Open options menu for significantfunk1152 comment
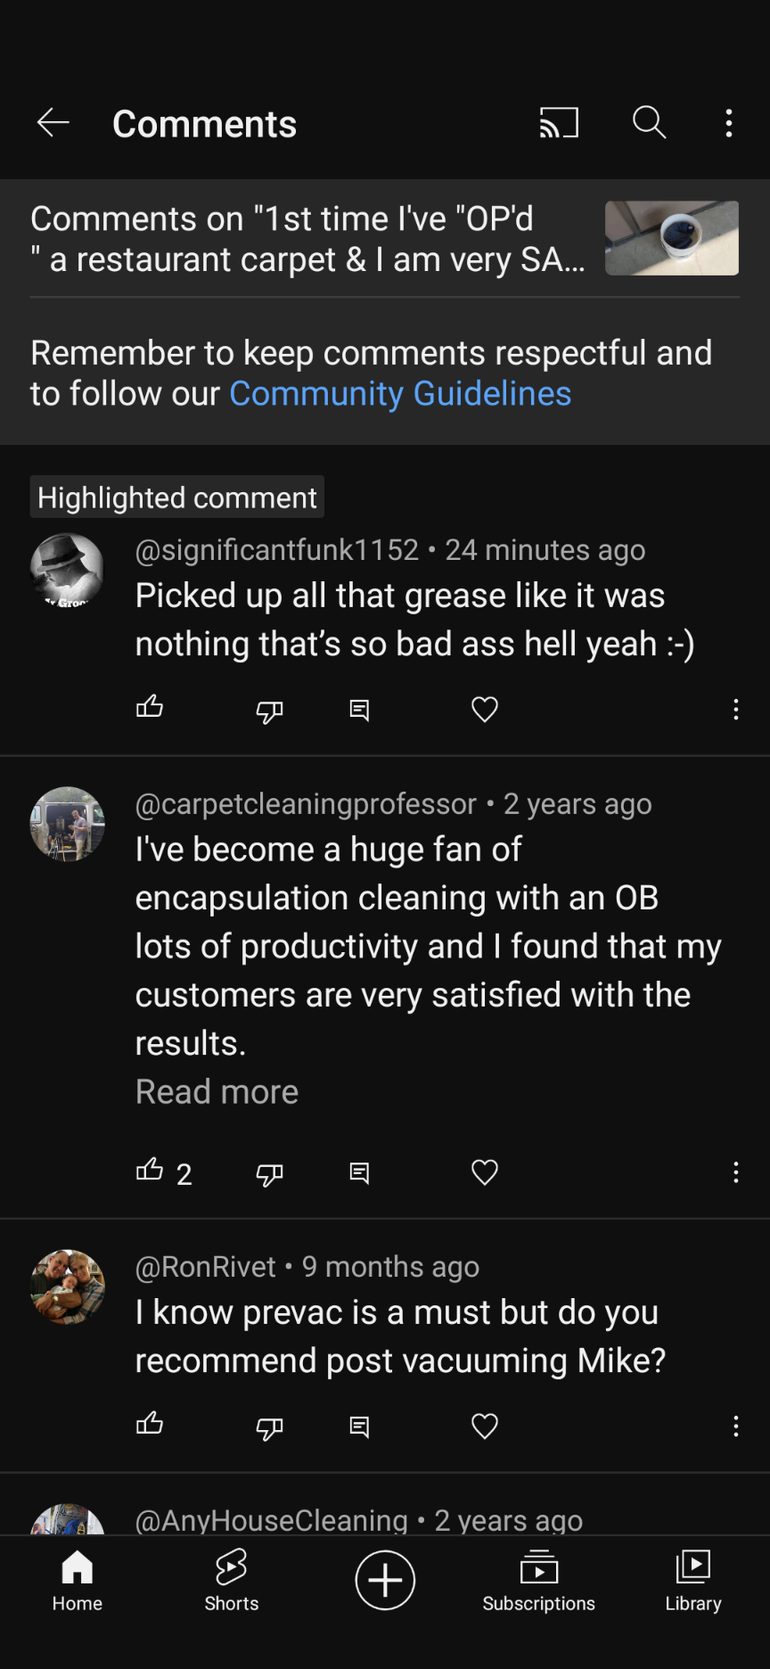Viewport: 770px width, 1669px height. pos(735,710)
